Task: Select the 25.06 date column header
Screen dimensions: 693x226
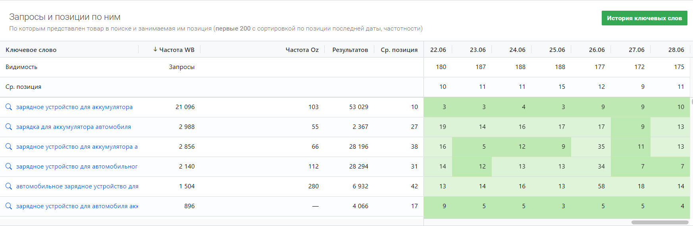Action: pyautogui.click(x=557, y=50)
